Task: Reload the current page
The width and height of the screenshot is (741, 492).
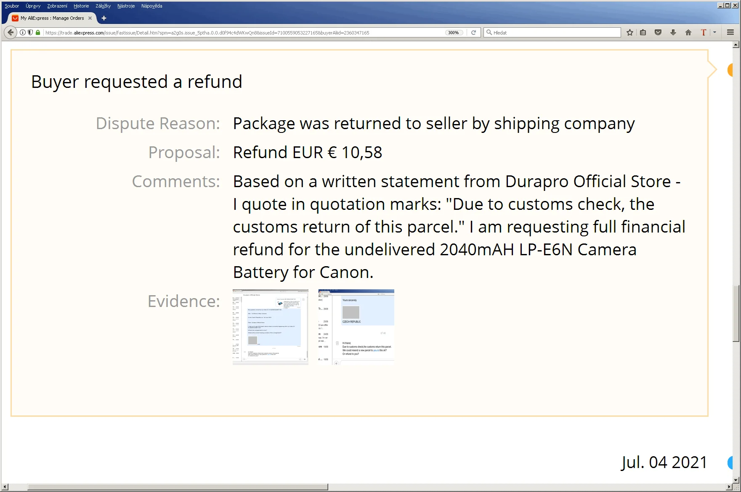Action: click(473, 32)
